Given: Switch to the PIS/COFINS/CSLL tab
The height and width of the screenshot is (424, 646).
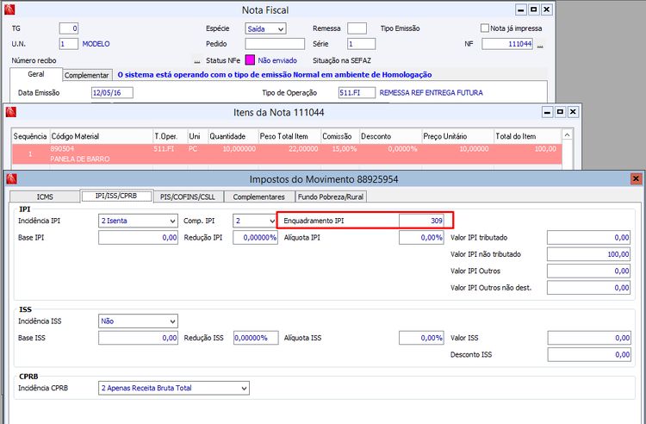Looking at the screenshot, I should click(x=188, y=197).
